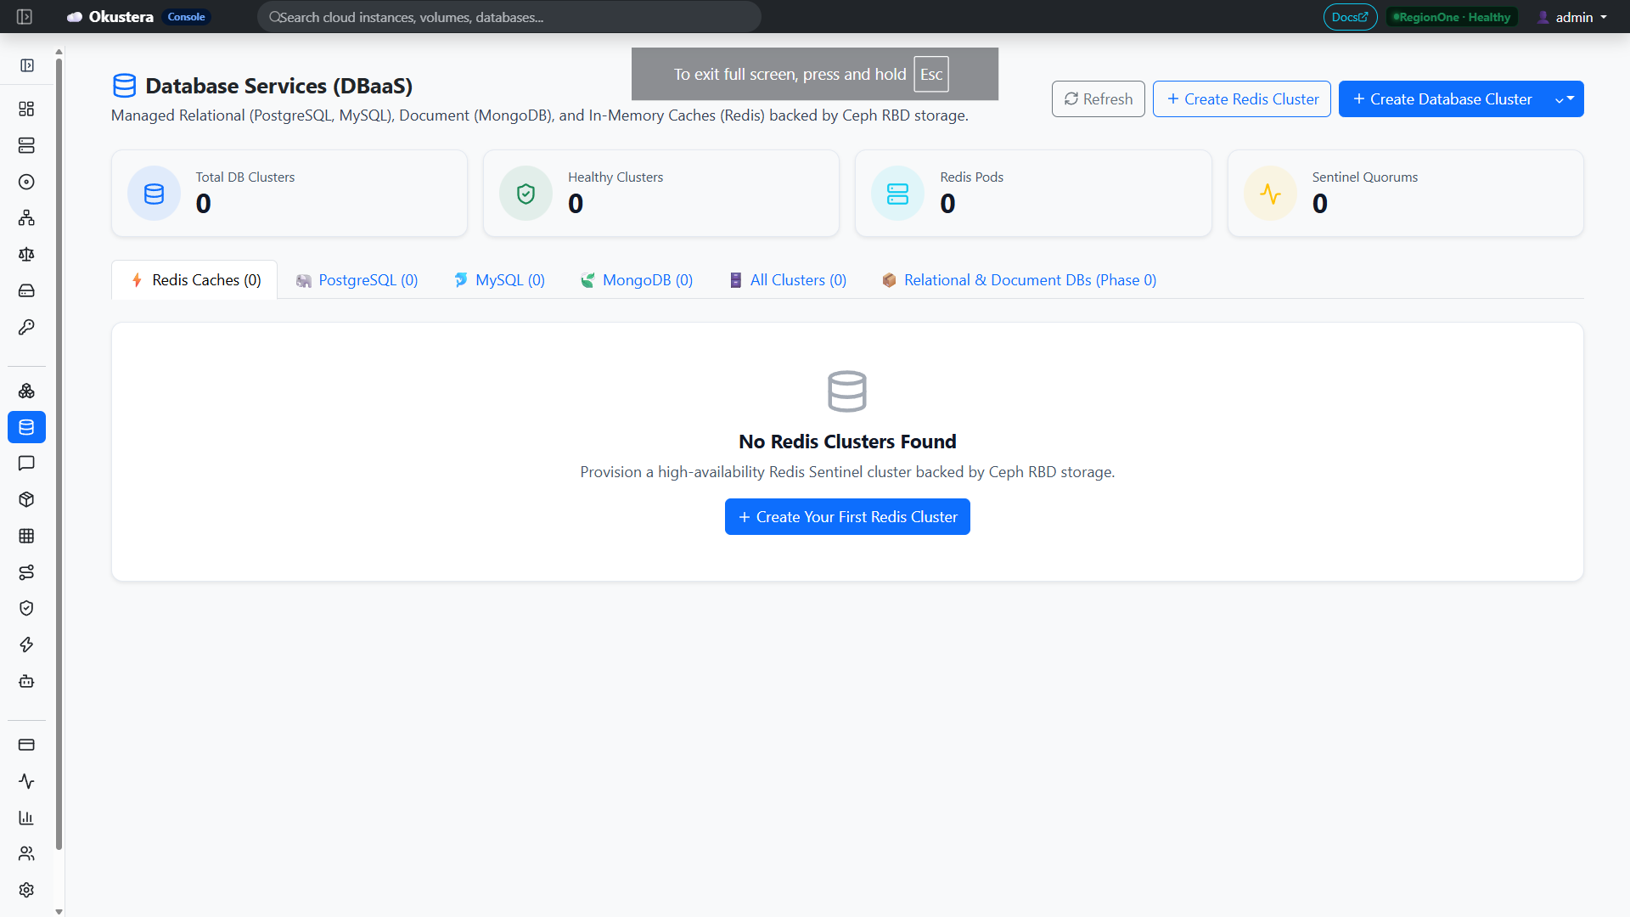
Task: Open the credit card billing icon in the sidebar
Action: tap(26, 745)
